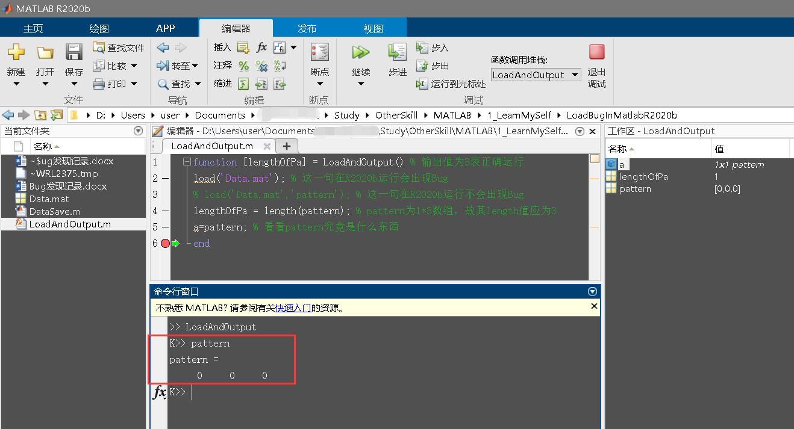The height and width of the screenshot is (429, 794).
Task: Click Step Out (步出)
Action: pyautogui.click(x=433, y=66)
